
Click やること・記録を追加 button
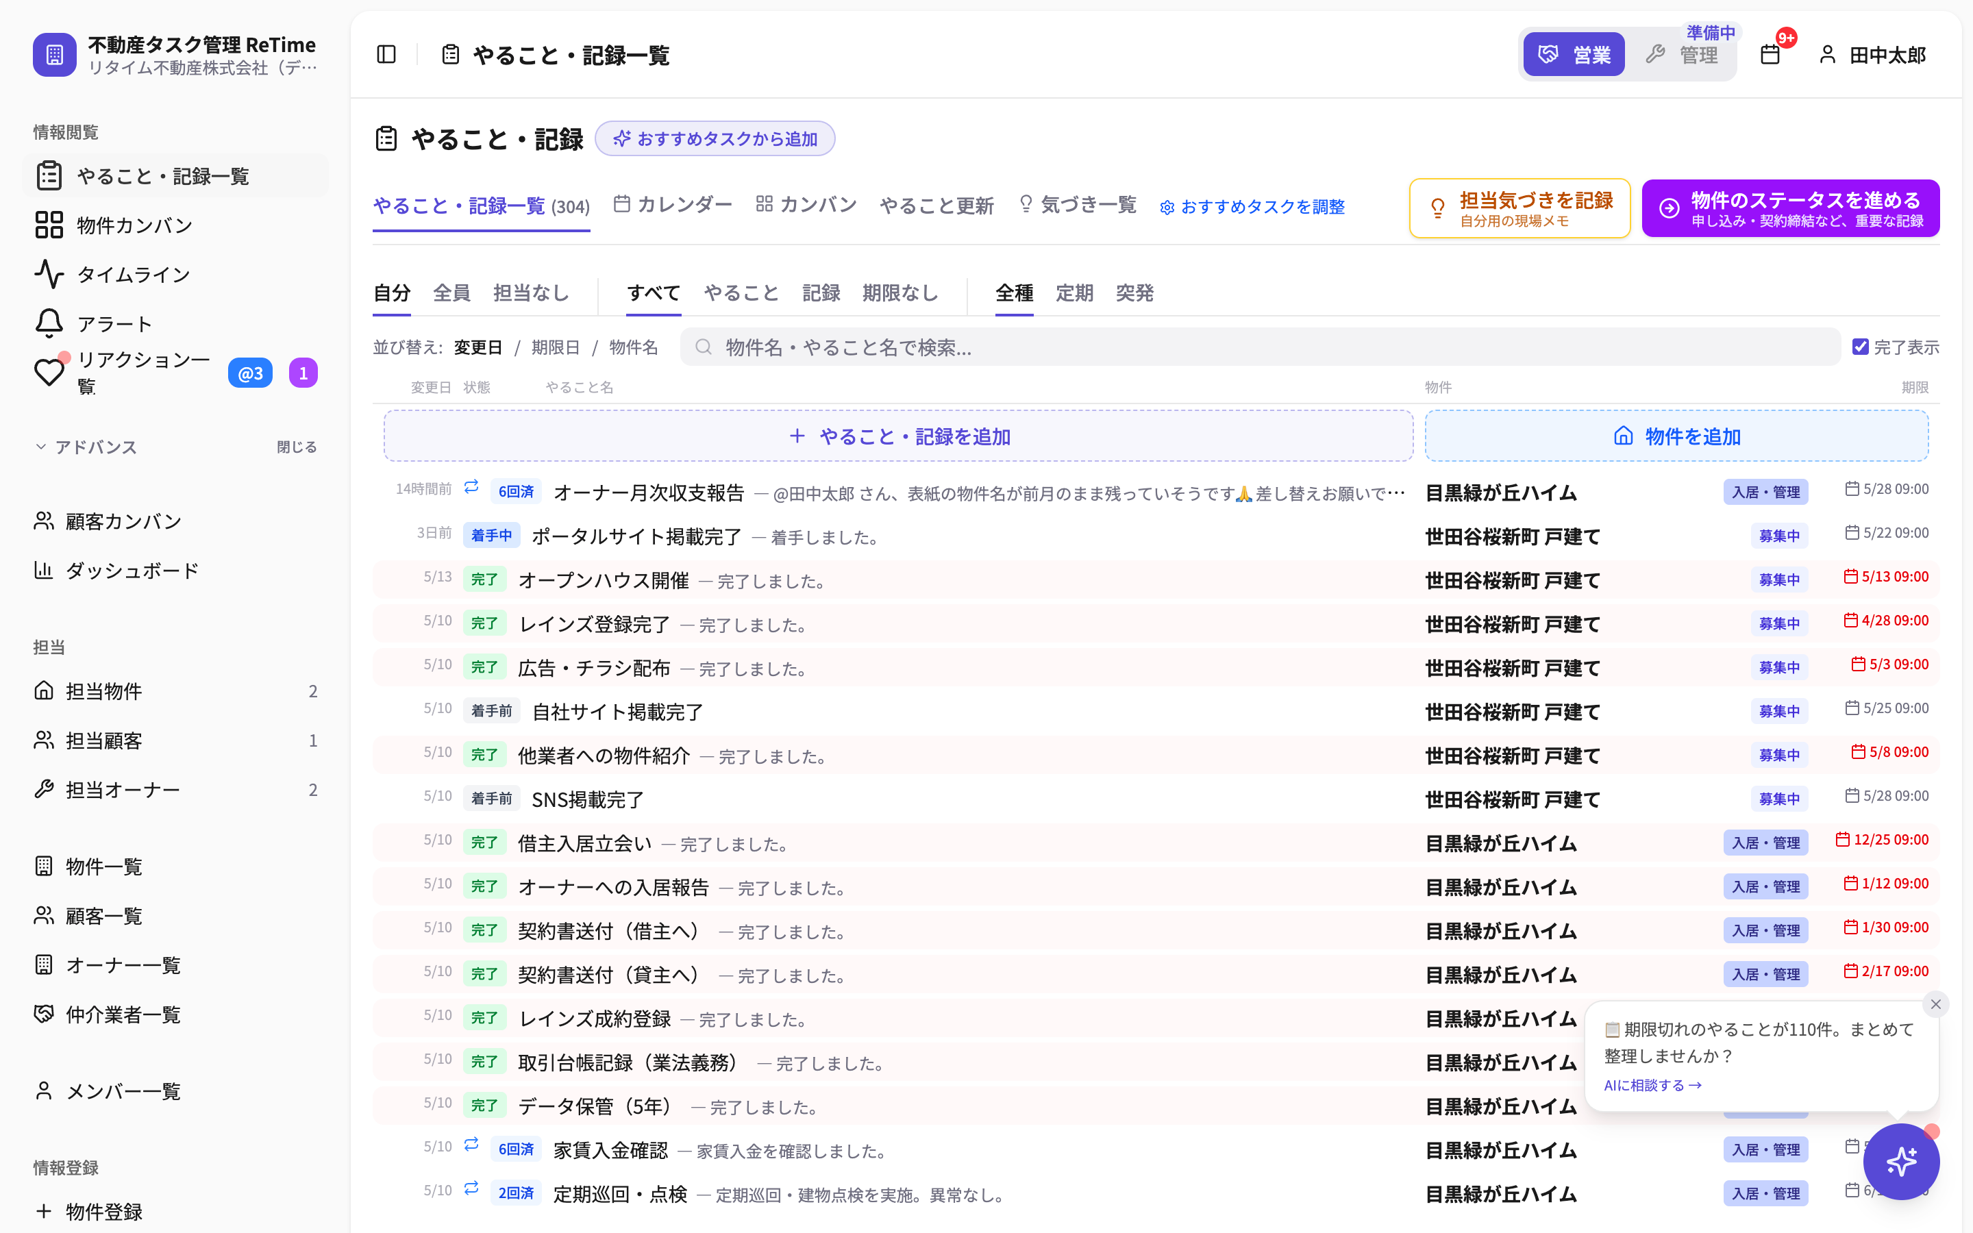point(898,436)
